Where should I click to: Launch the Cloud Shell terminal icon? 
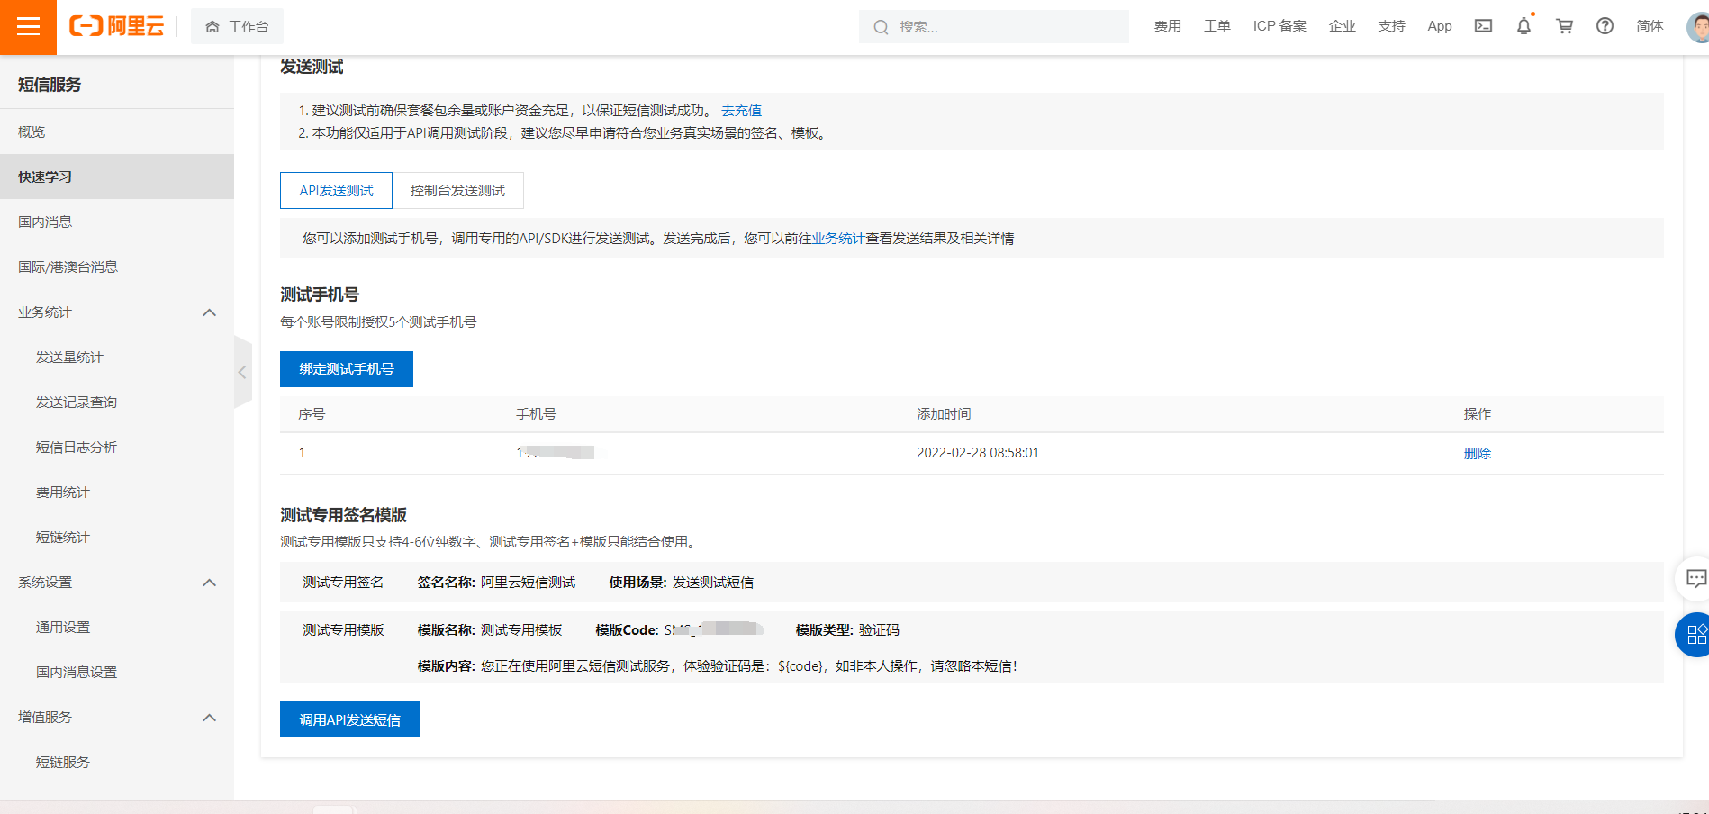1483,26
